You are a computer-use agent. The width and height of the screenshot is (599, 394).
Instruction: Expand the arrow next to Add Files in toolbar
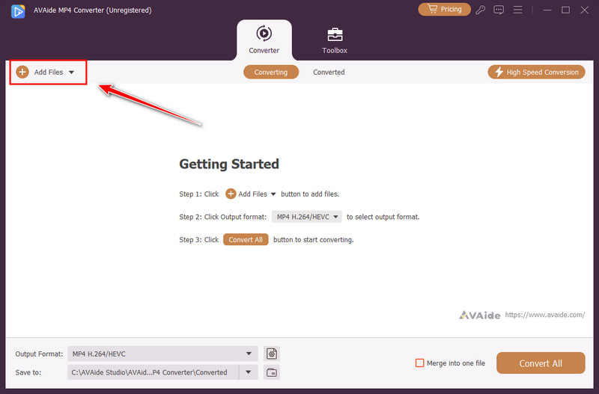coord(71,73)
